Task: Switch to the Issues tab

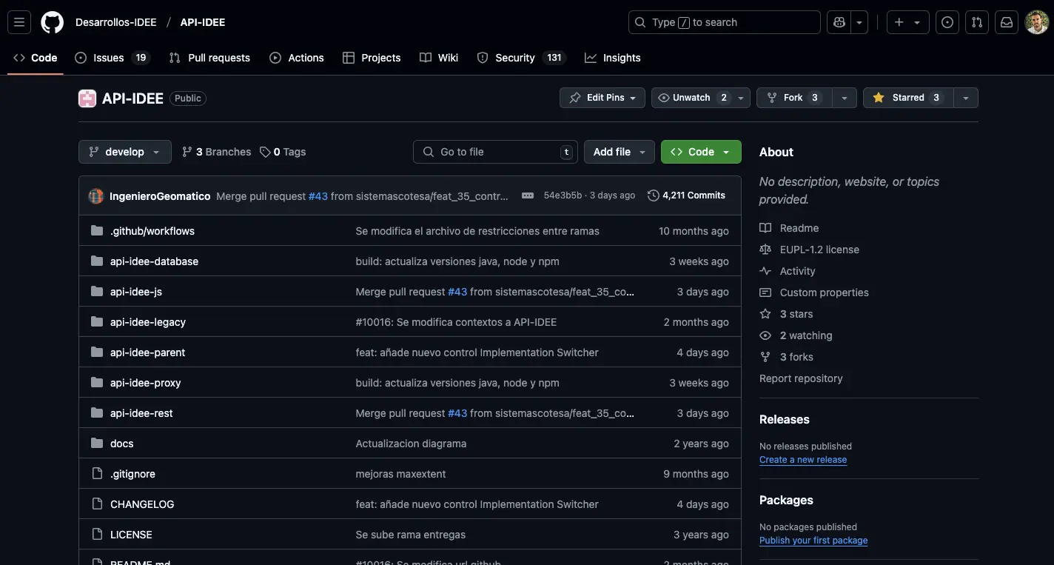Action: click(x=113, y=58)
